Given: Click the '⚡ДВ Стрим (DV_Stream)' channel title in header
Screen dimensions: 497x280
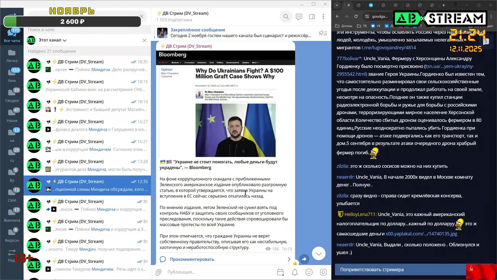Looking at the screenshot, I should coord(182,13).
